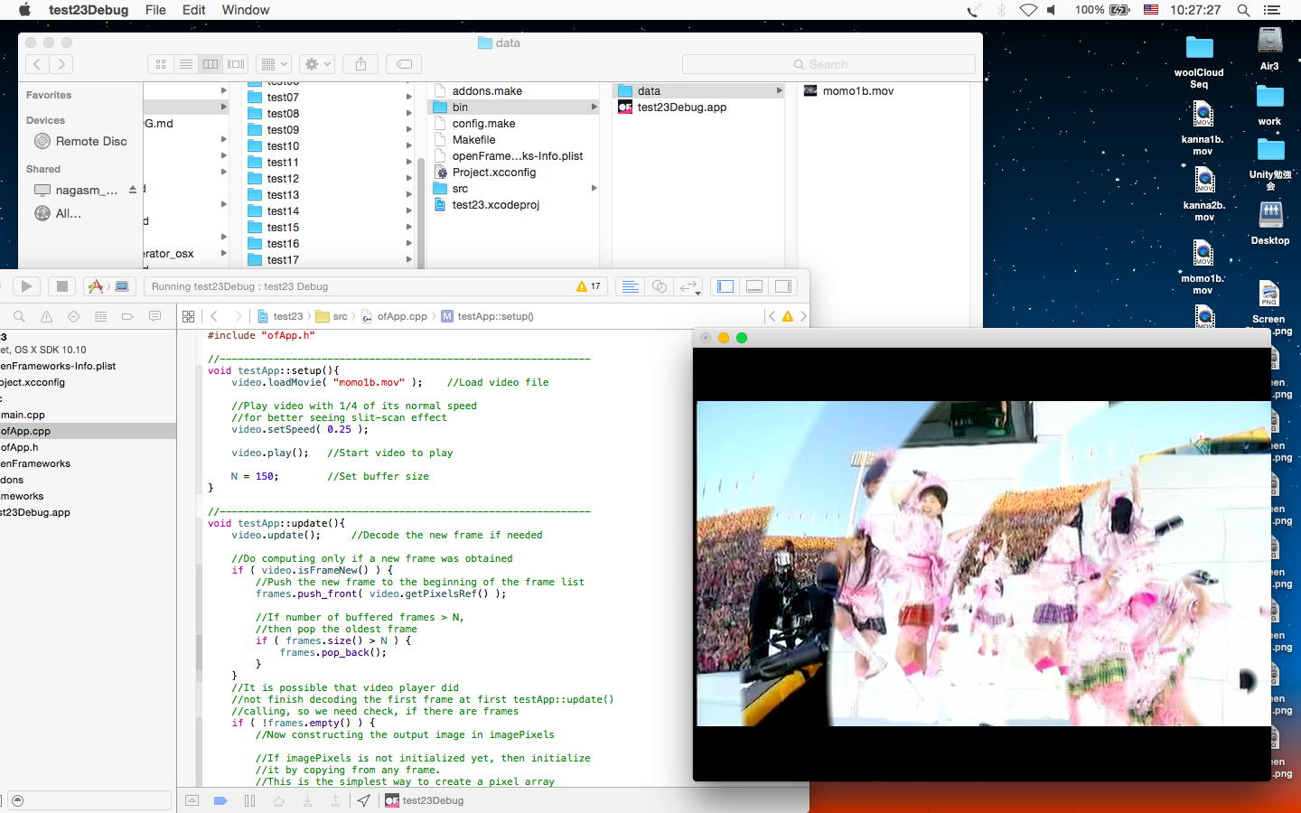Select ofApp.h in the project navigator
The width and height of the screenshot is (1301, 813).
pyautogui.click(x=20, y=447)
